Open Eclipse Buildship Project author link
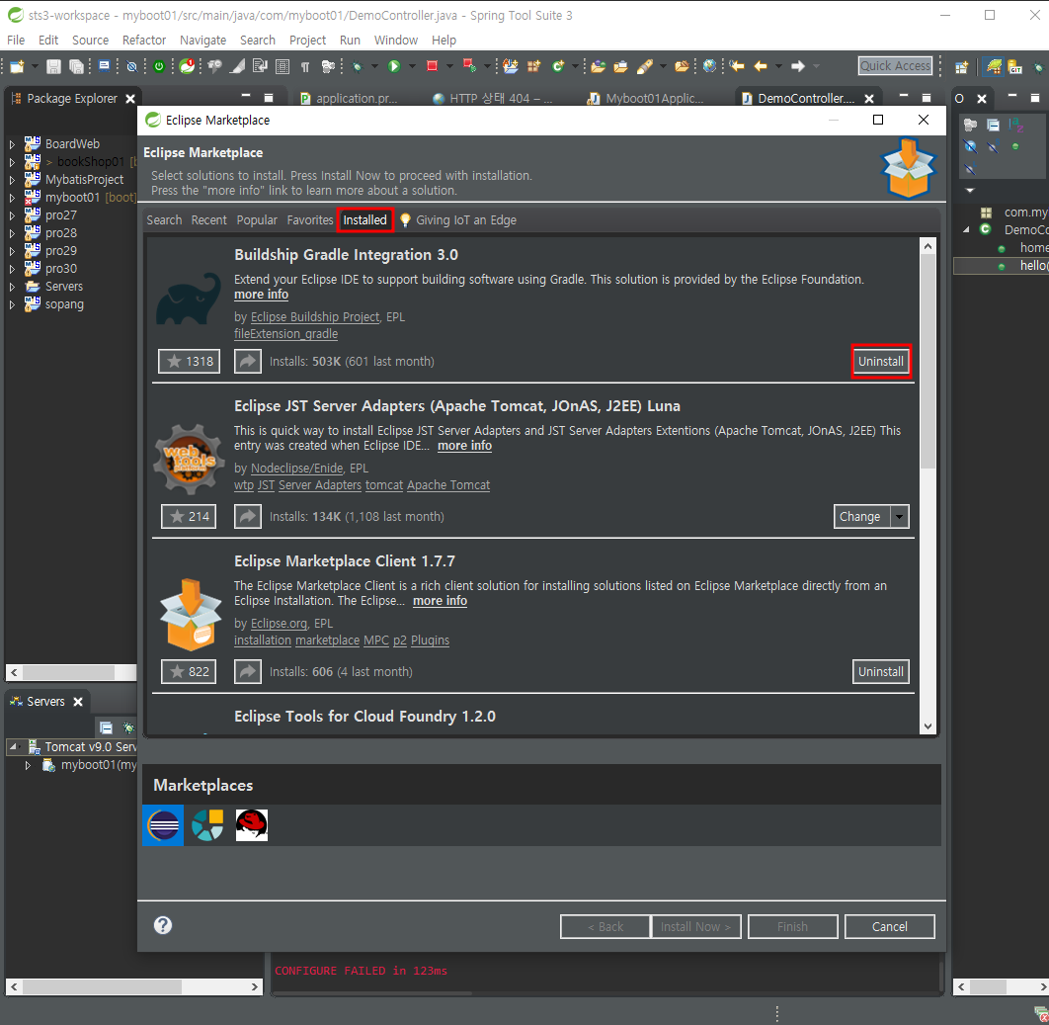1049x1025 pixels. tap(314, 317)
